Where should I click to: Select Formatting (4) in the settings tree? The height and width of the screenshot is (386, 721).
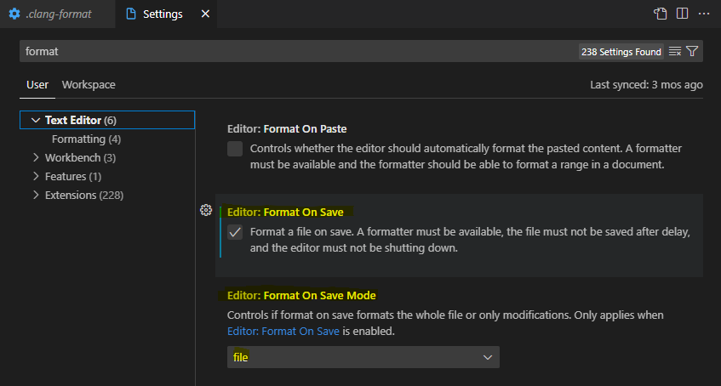[x=87, y=139]
